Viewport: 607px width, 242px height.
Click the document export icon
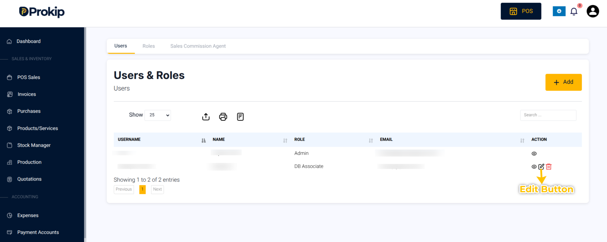point(240,117)
